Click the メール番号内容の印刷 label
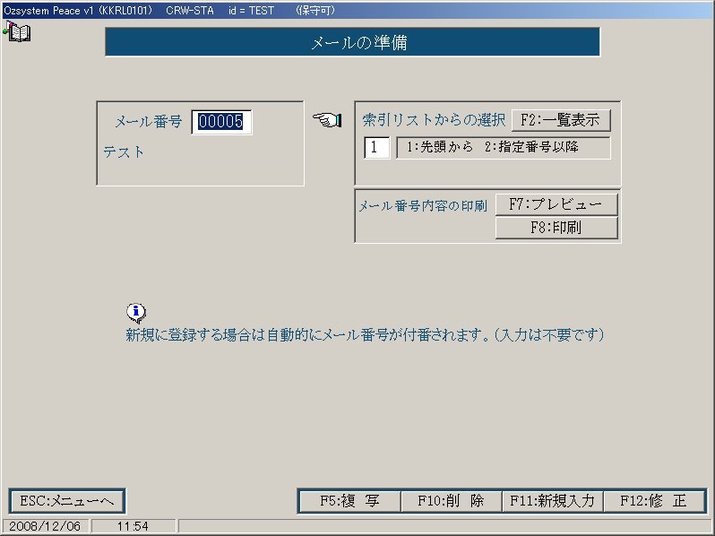This screenshot has height=536, width=715. [423, 206]
